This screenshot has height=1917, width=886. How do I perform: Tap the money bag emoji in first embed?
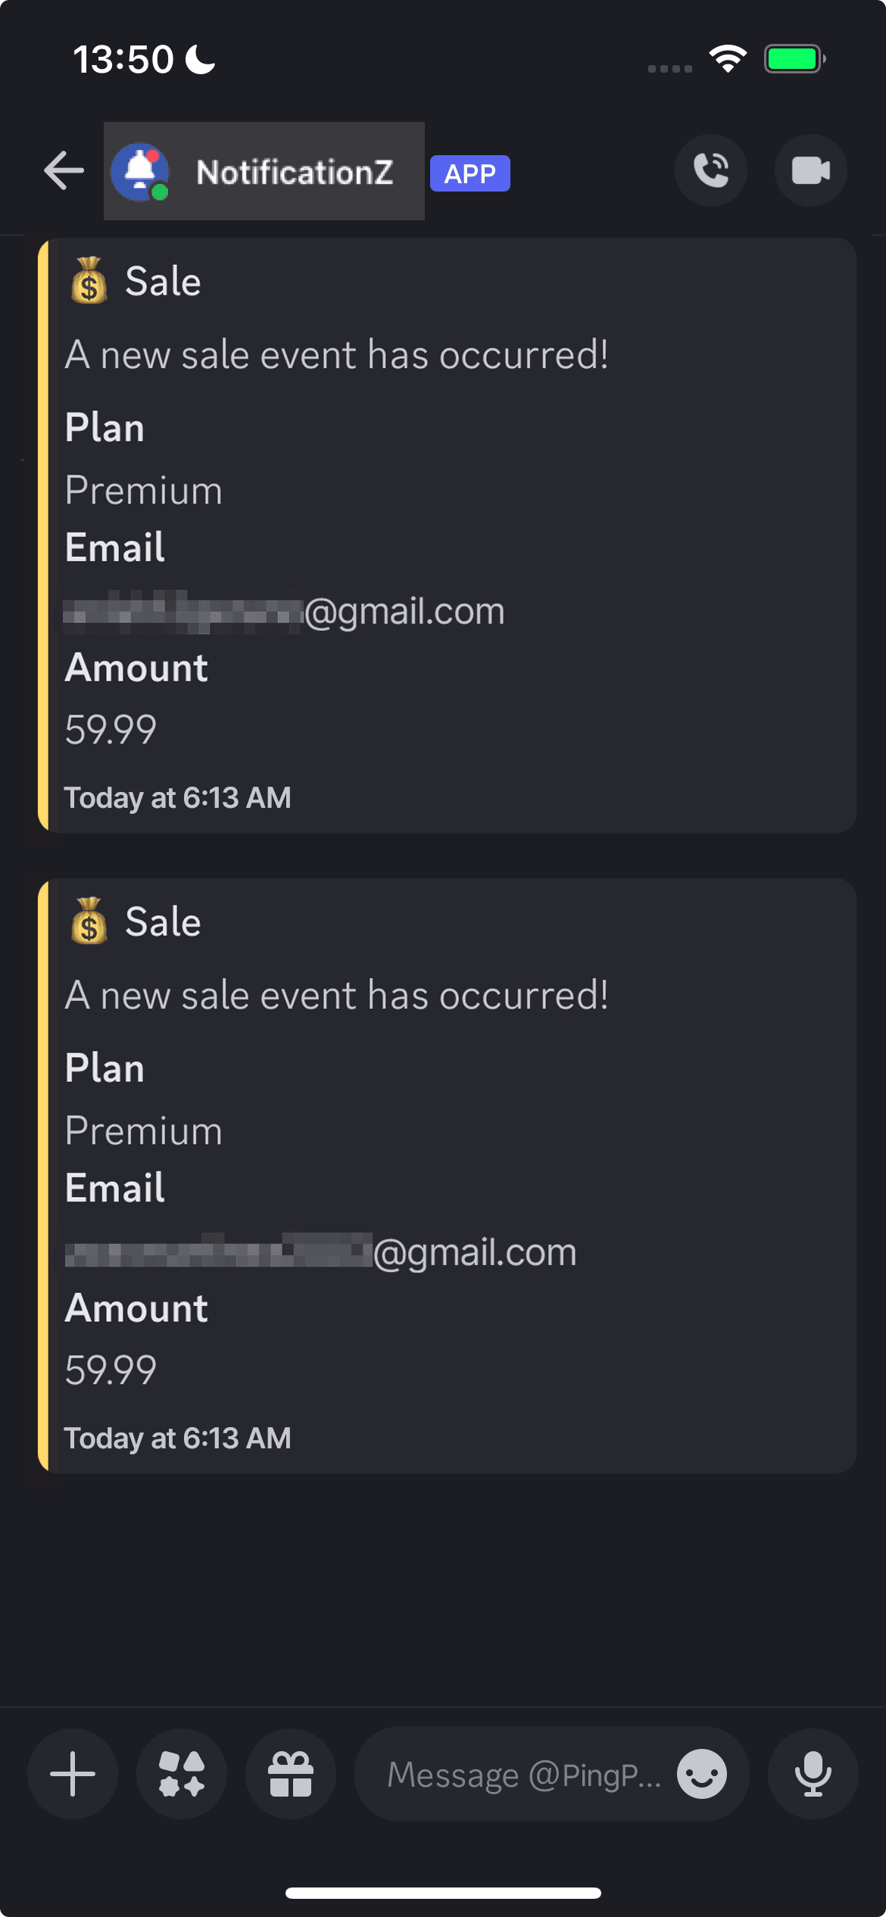pos(89,281)
